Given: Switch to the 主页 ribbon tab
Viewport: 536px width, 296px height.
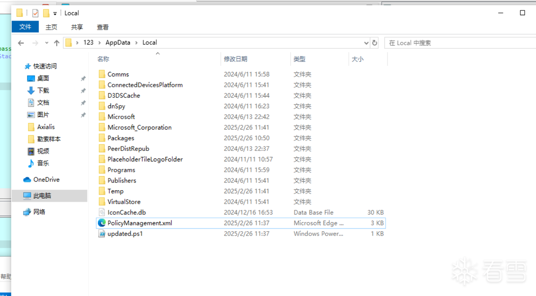Looking at the screenshot, I should click(52, 27).
